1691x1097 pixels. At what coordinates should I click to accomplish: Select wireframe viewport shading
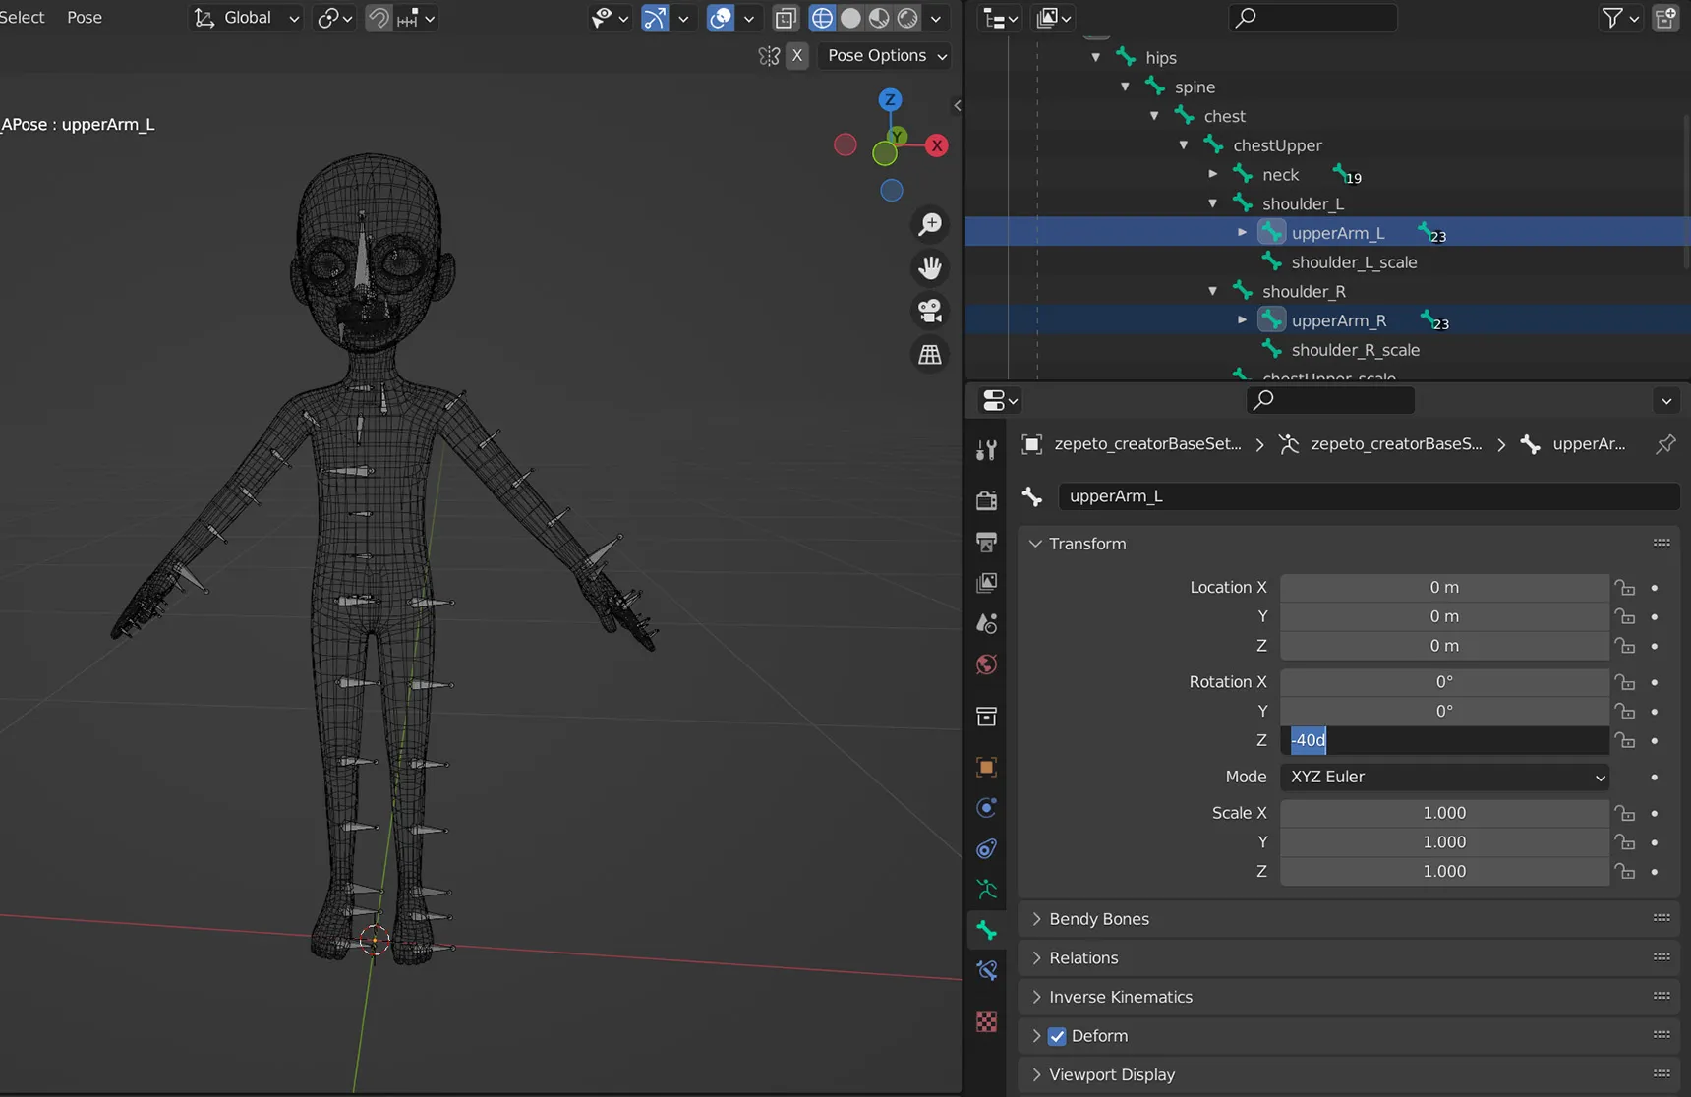(822, 18)
